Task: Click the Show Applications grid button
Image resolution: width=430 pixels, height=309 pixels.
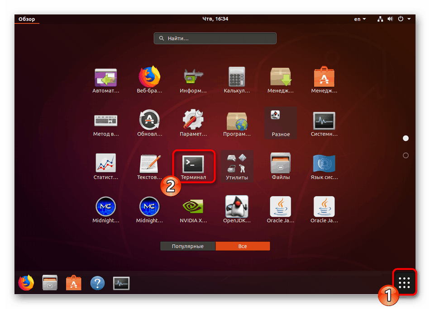Action: coord(404,282)
